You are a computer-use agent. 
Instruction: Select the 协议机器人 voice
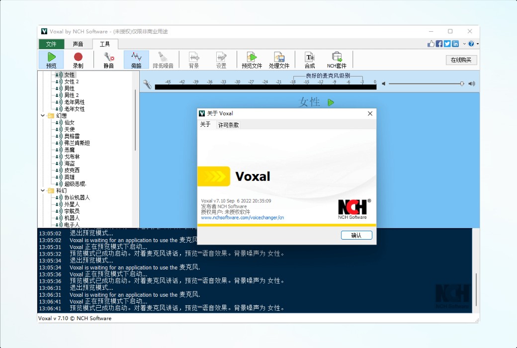(x=77, y=197)
